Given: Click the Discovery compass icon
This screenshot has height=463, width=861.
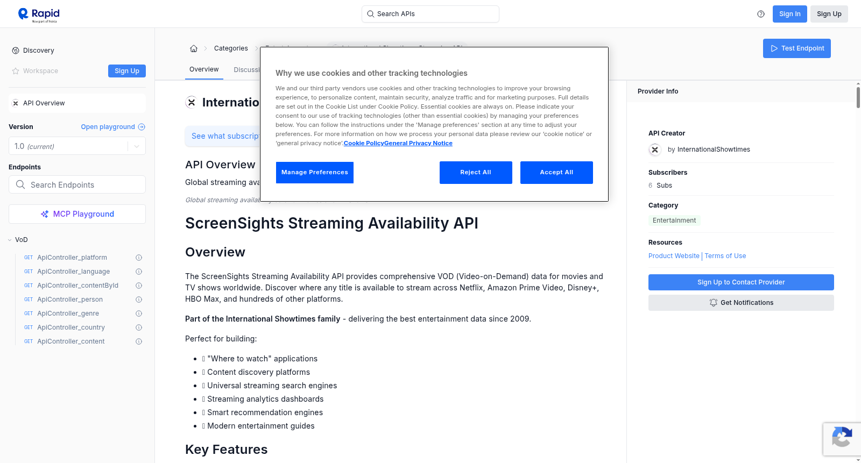Looking at the screenshot, I should click(x=16, y=51).
